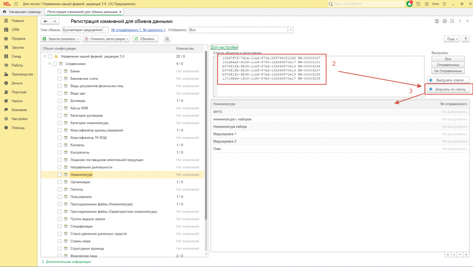Open the history clock icon
The height and width of the screenshot is (267, 473).
418,4
